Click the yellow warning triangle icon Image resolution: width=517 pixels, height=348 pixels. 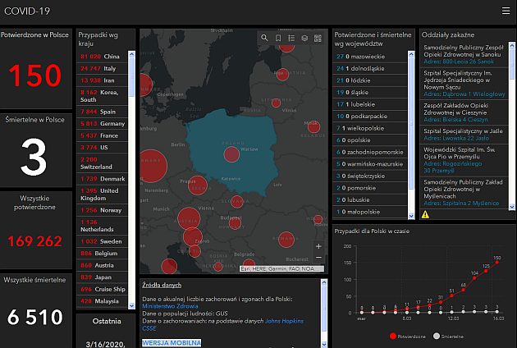point(425,215)
